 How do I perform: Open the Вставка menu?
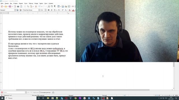15,3
